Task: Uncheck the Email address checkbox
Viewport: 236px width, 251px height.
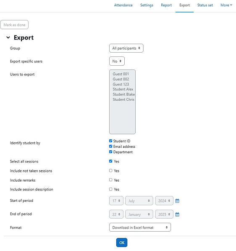Action: point(110,146)
